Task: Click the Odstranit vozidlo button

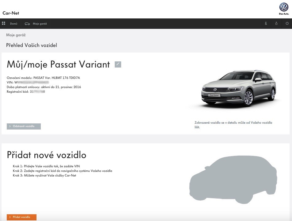Action: (x=24, y=126)
